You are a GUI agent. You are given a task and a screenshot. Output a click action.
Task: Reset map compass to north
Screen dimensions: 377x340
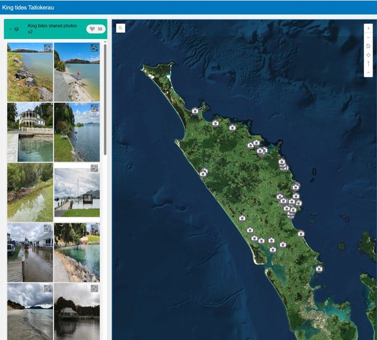(x=368, y=63)
